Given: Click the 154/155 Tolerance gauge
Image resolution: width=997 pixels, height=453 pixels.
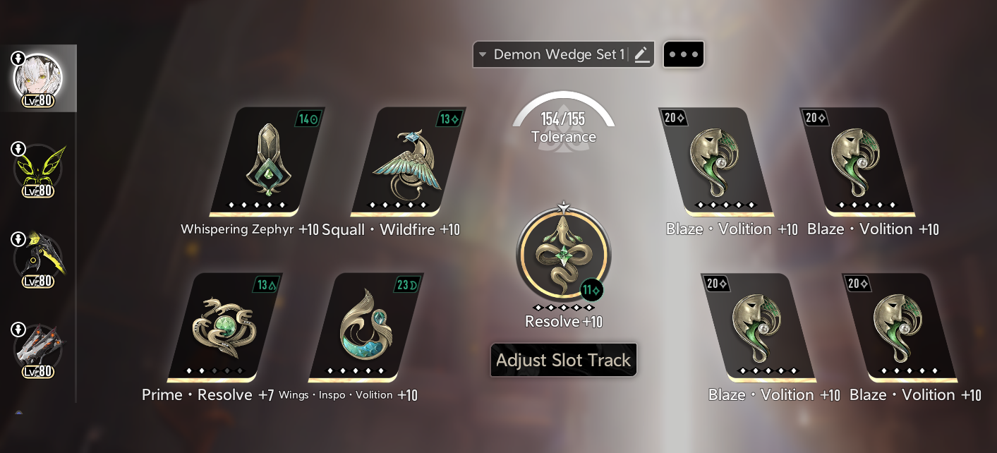Looking at the screenshot, I should (563, 119).
